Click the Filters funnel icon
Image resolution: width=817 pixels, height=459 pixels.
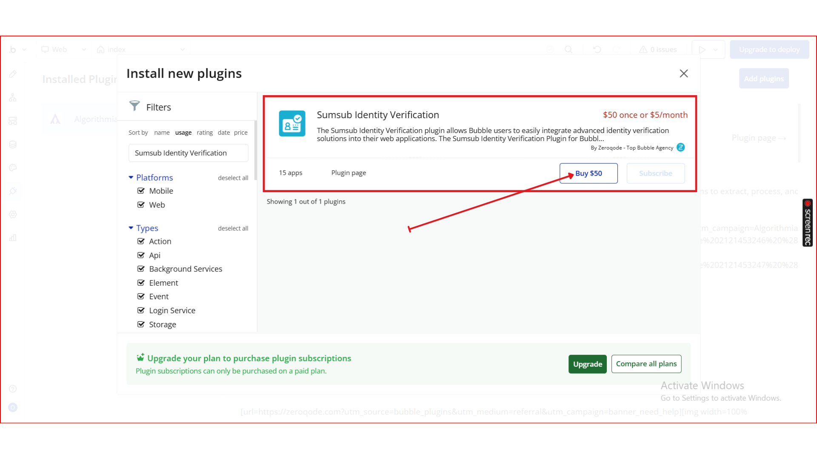pyautogui.click(x=134, y=106)
